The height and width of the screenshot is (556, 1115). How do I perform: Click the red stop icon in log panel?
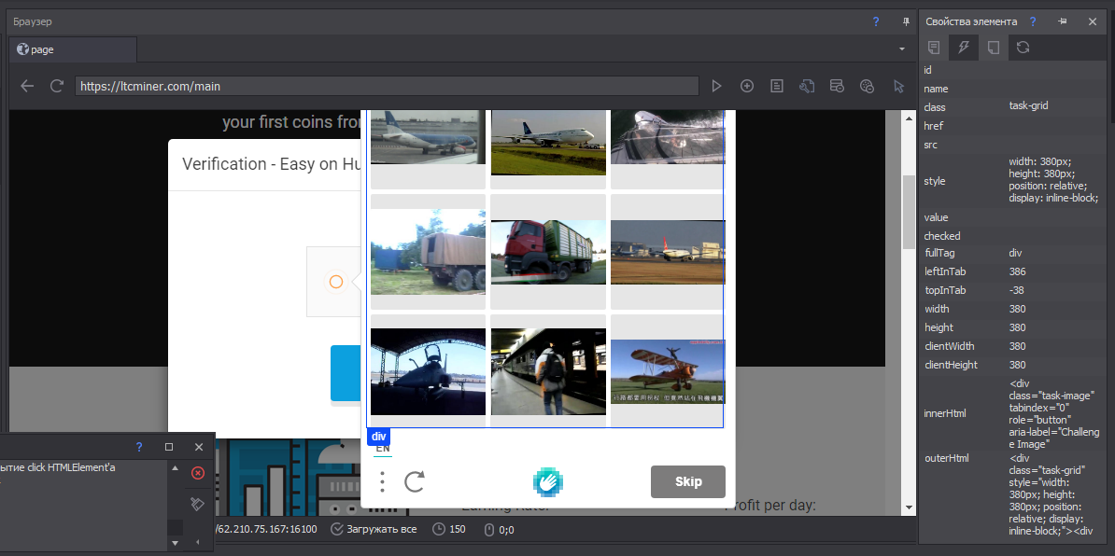[x=198, y=473]
